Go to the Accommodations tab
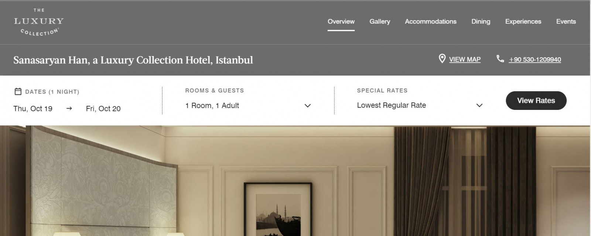The image size is (591, 236). [x=431, y=21]
